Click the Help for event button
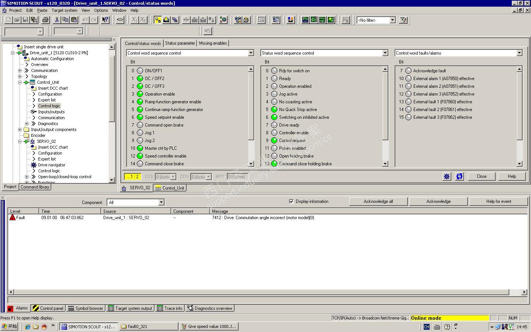The width and height of the screenshot is (531, 332). coord(499,201)
